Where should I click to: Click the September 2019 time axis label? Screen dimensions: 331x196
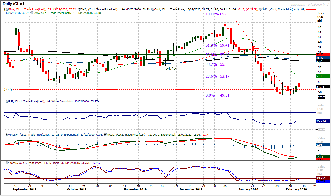pos(25,189)
